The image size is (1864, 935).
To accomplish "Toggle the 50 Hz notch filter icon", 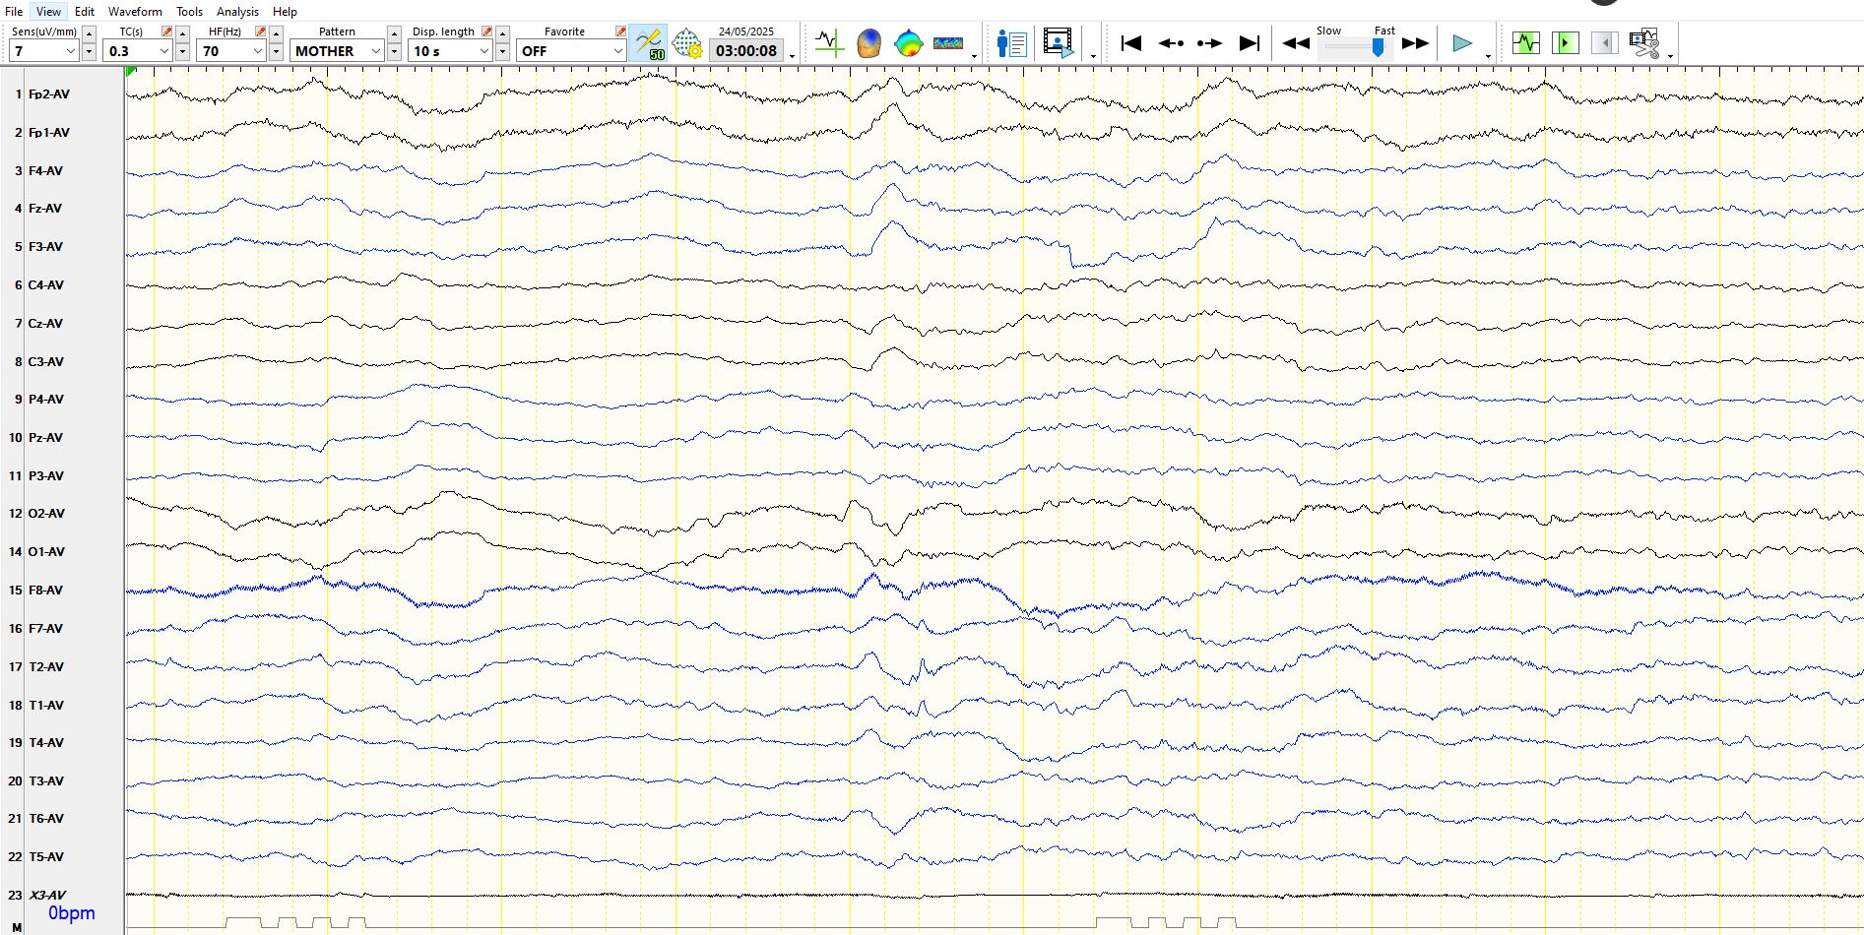I will coord(649,43).
